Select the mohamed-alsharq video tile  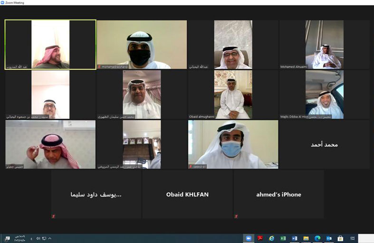[x=142, y=45]
